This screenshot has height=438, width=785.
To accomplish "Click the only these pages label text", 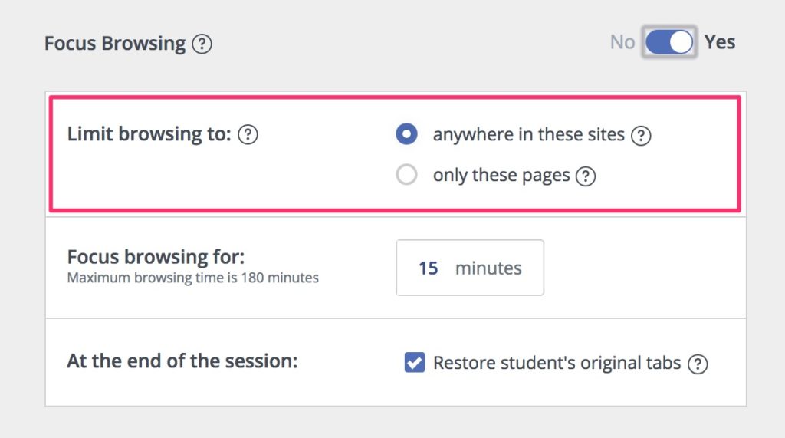I will (x=501, y=176).
